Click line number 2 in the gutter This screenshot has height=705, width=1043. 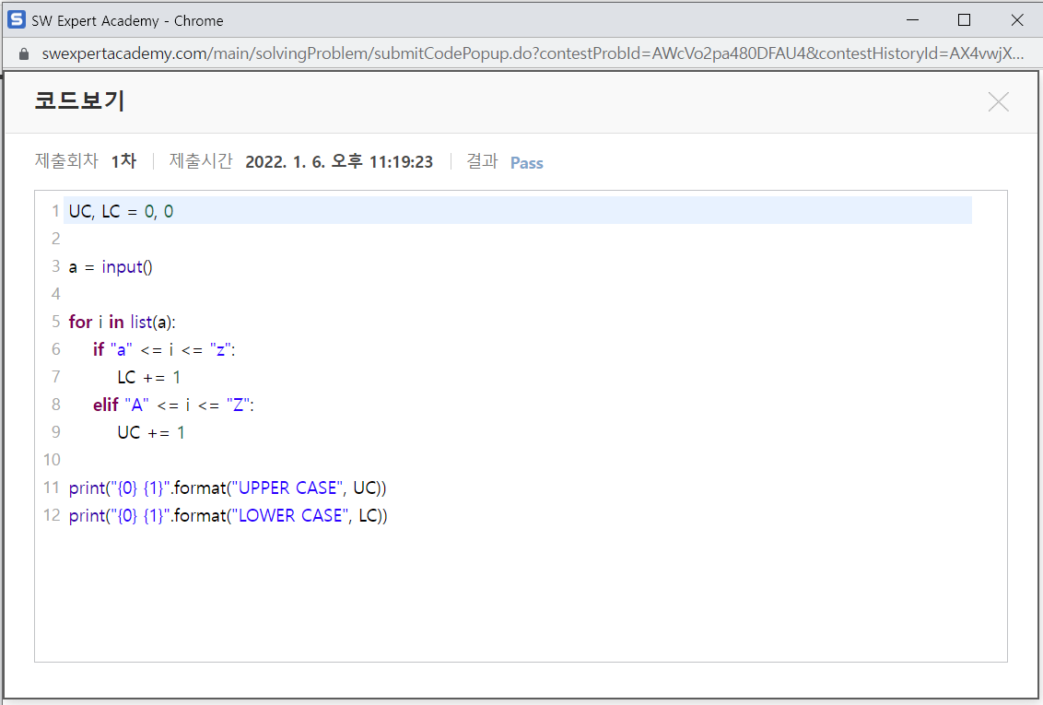click(56, 239)
